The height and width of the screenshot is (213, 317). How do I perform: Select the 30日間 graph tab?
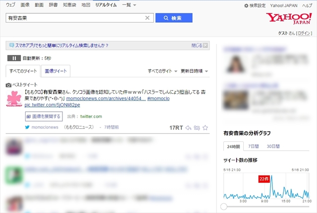(x=273, y=146)
